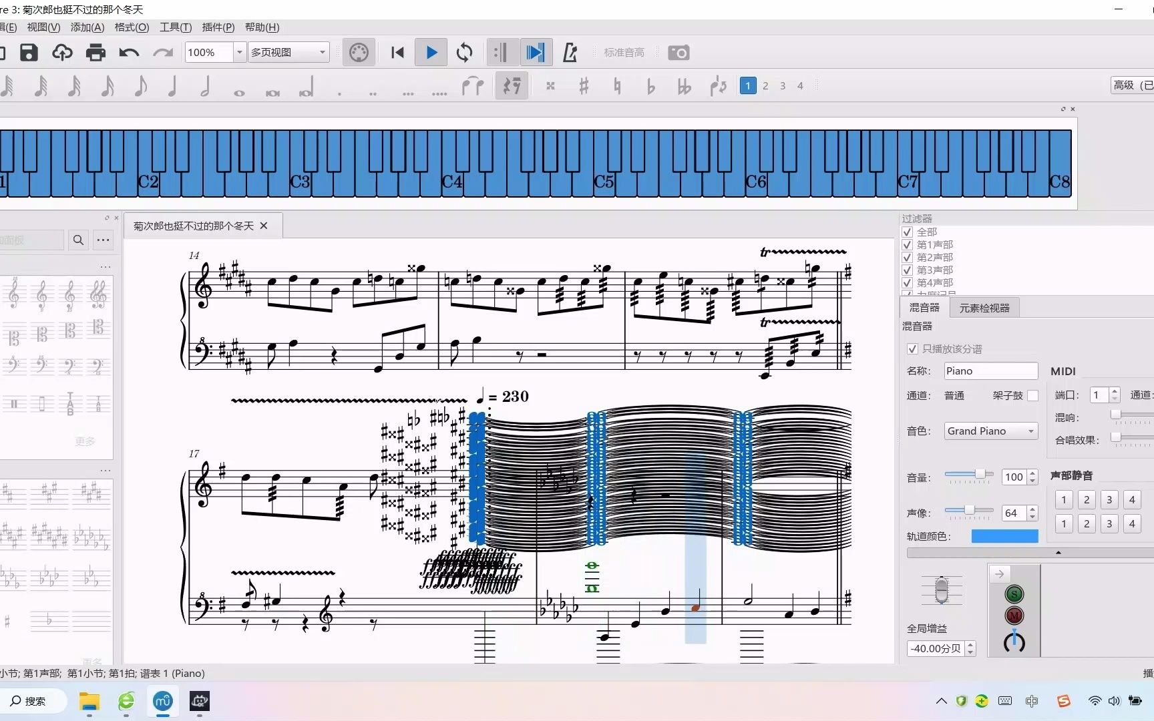Toggle 第4声部 filter checkbox
This screenshot has width=1154, height=721.
pos(907,283)
